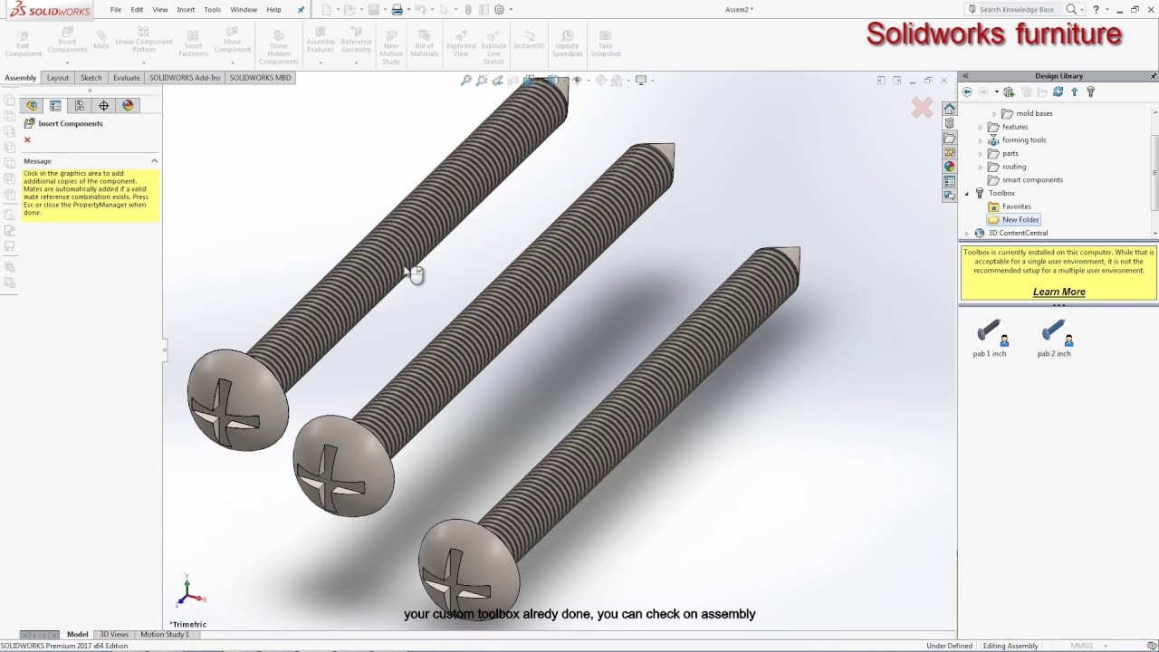Open View Settings monitor icon
Viewport: 1159px width, 652px height.
641,81
